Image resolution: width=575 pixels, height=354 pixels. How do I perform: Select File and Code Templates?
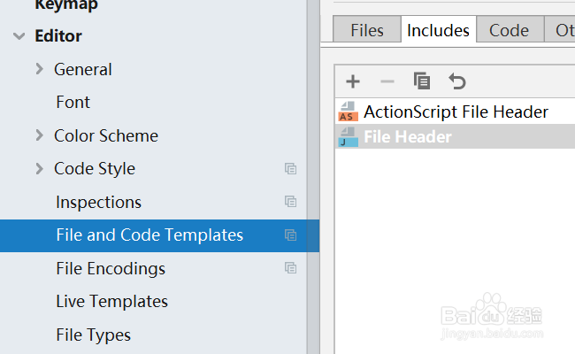[x=159, y=235]
